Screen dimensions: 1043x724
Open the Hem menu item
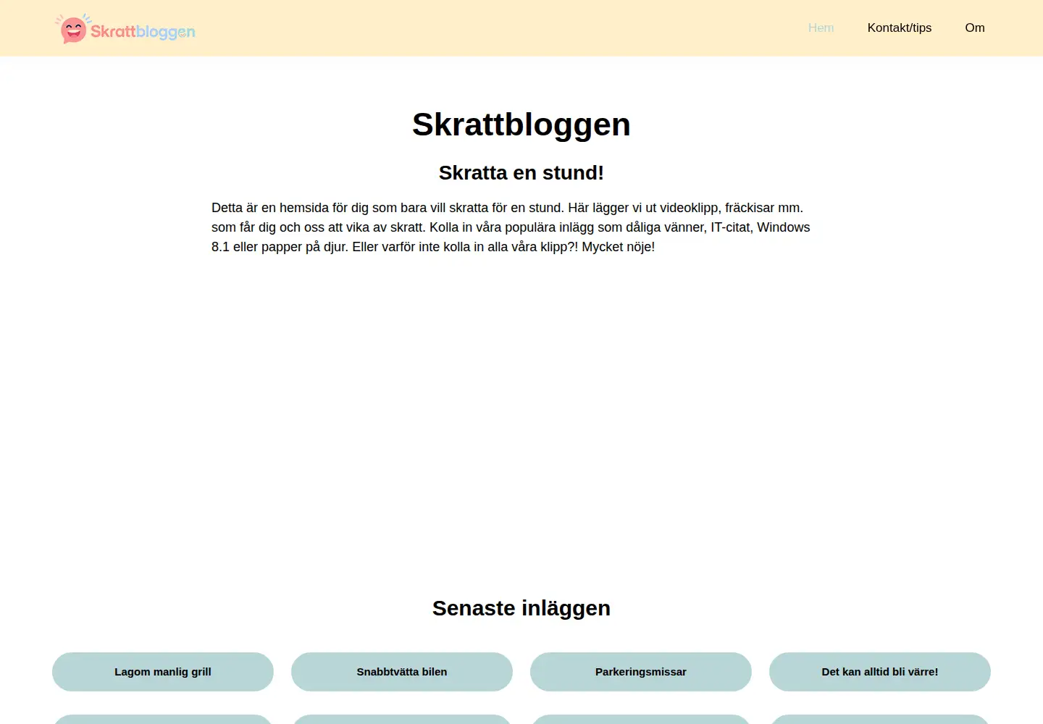coord(821,28)
